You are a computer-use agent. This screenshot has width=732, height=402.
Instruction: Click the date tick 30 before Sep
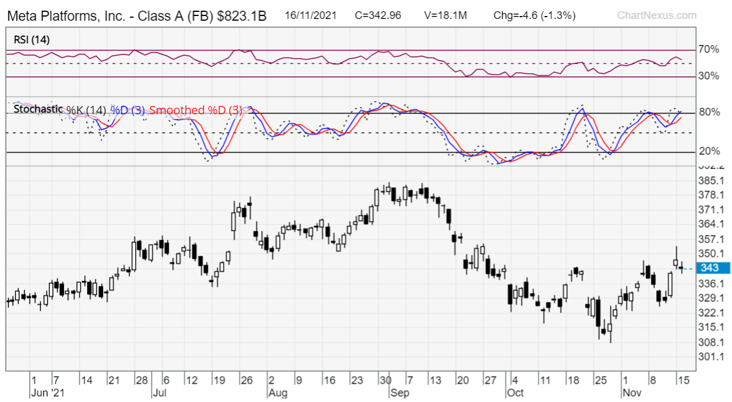pyautogui.click(x=386, y=381)
